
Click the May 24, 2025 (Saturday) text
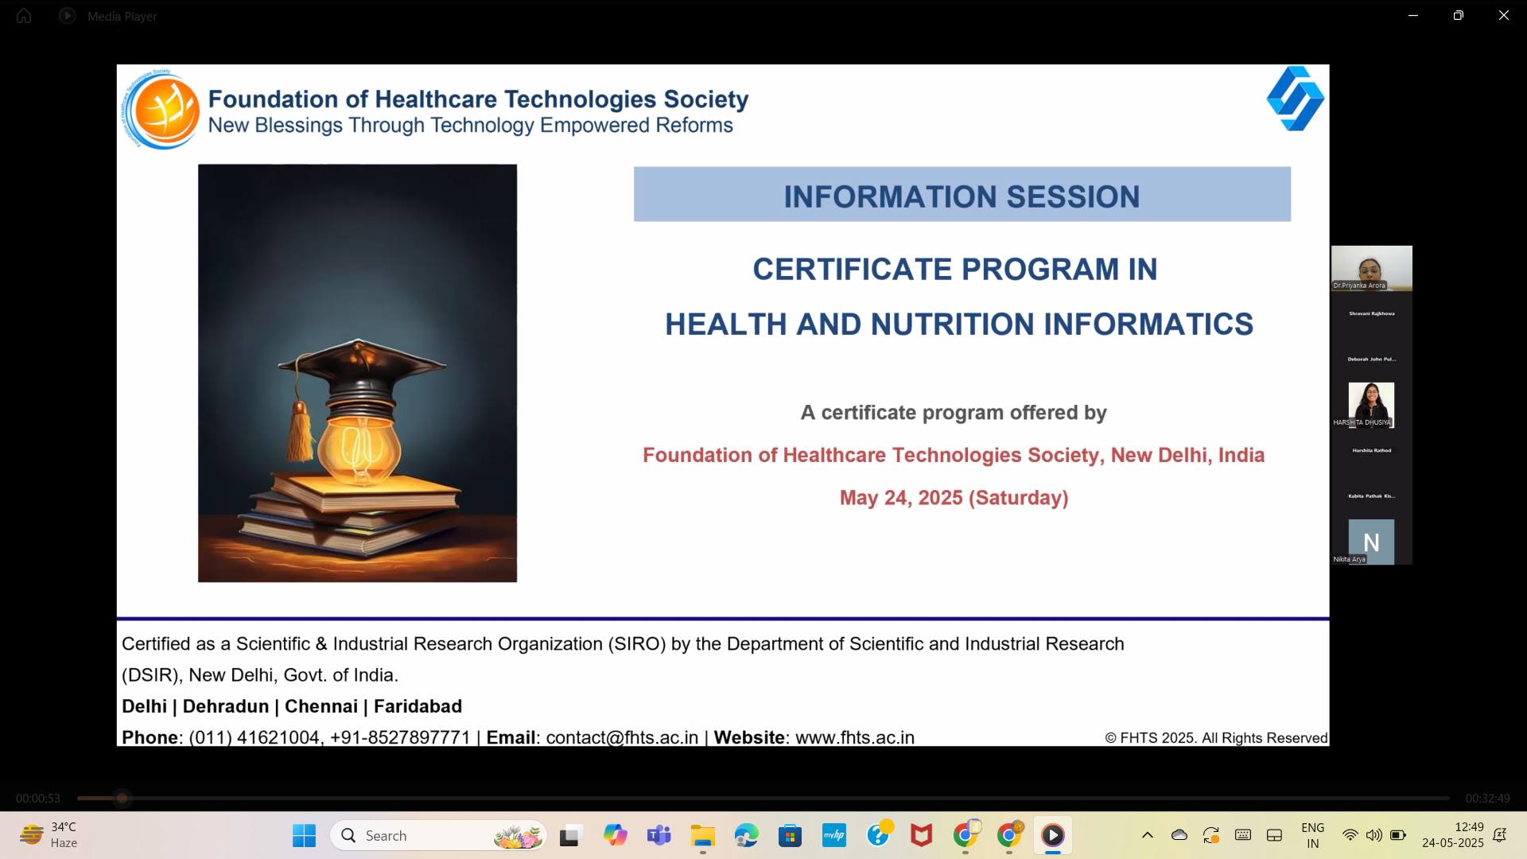tap(954, 498)
